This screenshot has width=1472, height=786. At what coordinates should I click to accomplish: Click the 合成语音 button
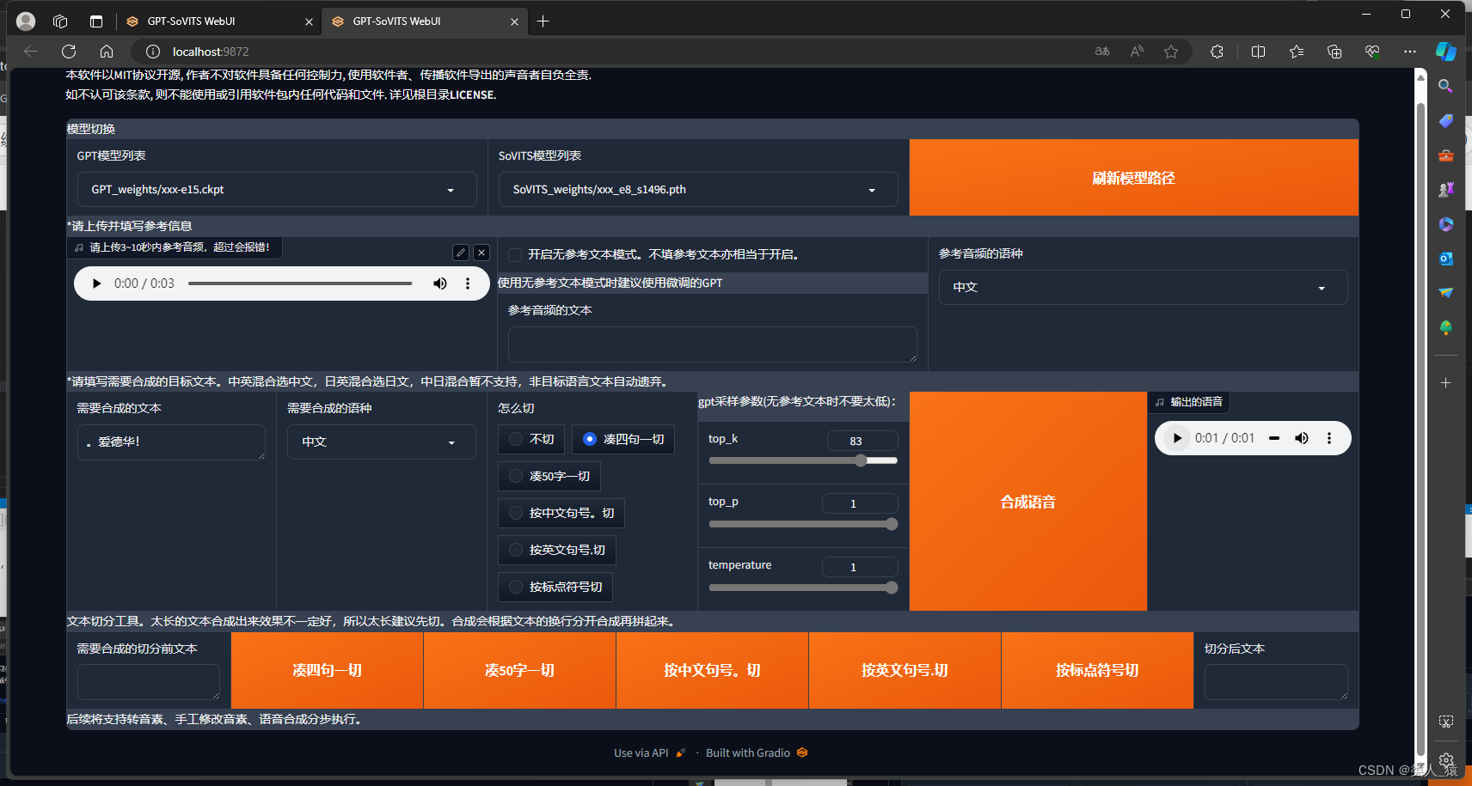point(1027,502)
